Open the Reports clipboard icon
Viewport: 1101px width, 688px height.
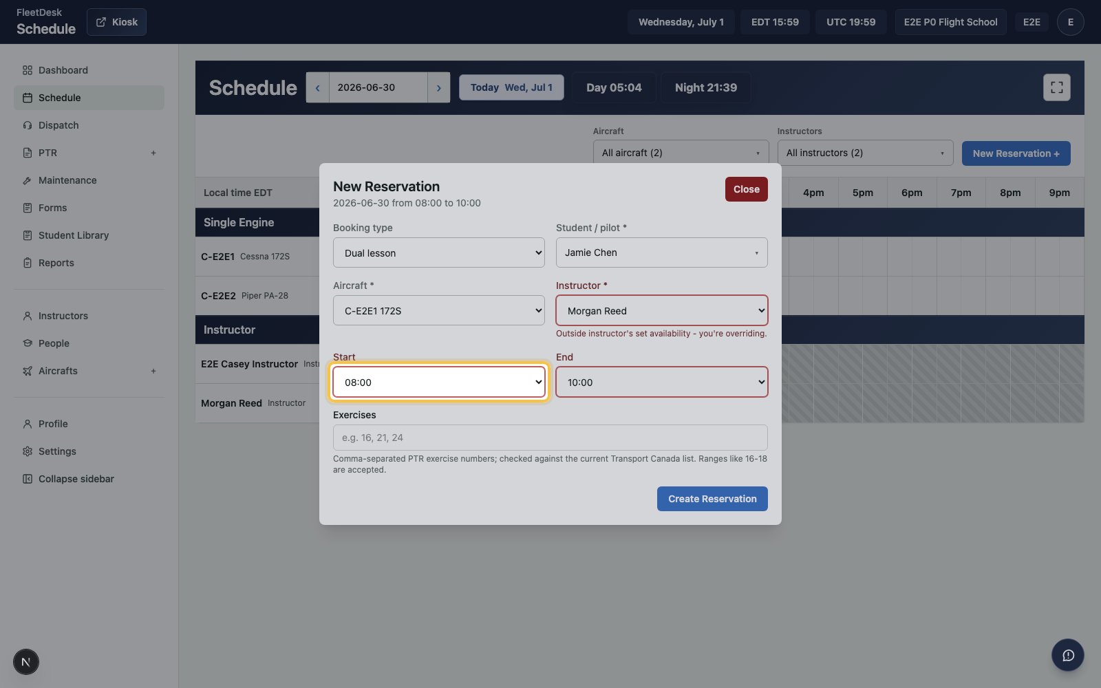28,263
